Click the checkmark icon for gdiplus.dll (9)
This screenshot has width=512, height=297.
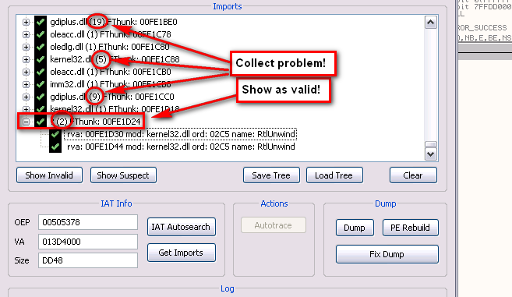(x=41, y=97)
